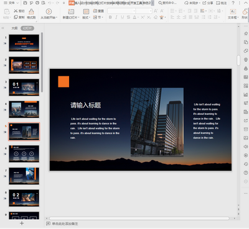Screen dimensions: 249x229
Task: Click the Save icon in quick access toolbar
Action: pyautogui.click(x=25, y=3)
